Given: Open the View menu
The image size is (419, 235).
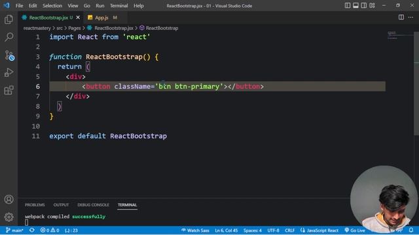Looking at the screenshot, I should coord(73,6).
